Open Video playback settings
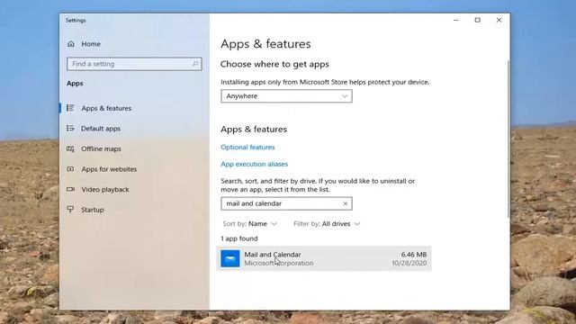The width and height of the screenshot is (576, 324). pos(105,190)
